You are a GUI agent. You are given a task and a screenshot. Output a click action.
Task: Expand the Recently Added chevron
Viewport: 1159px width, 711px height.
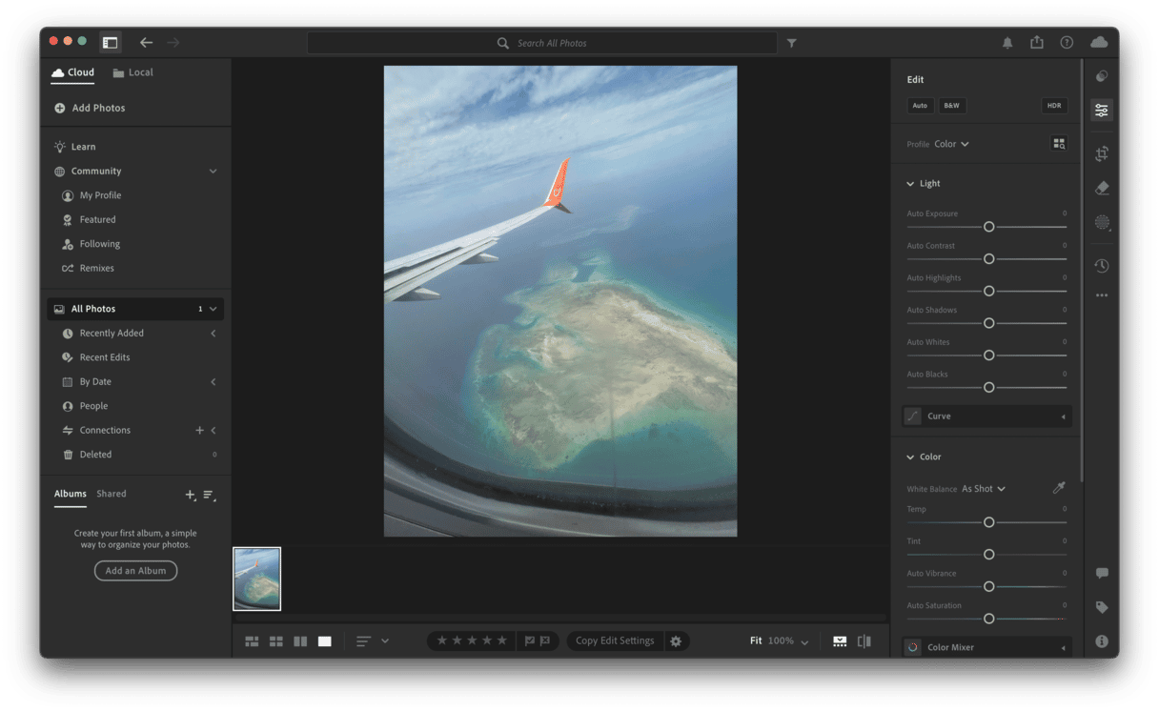pyautogui.click(x=213, y=334)
